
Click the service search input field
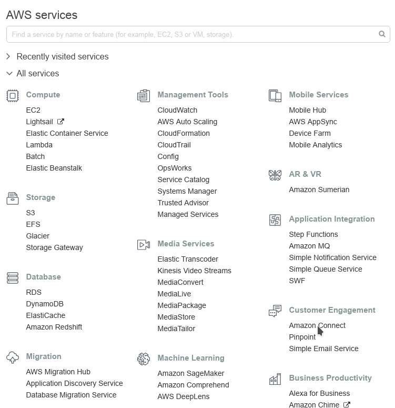tap(198, 34)
